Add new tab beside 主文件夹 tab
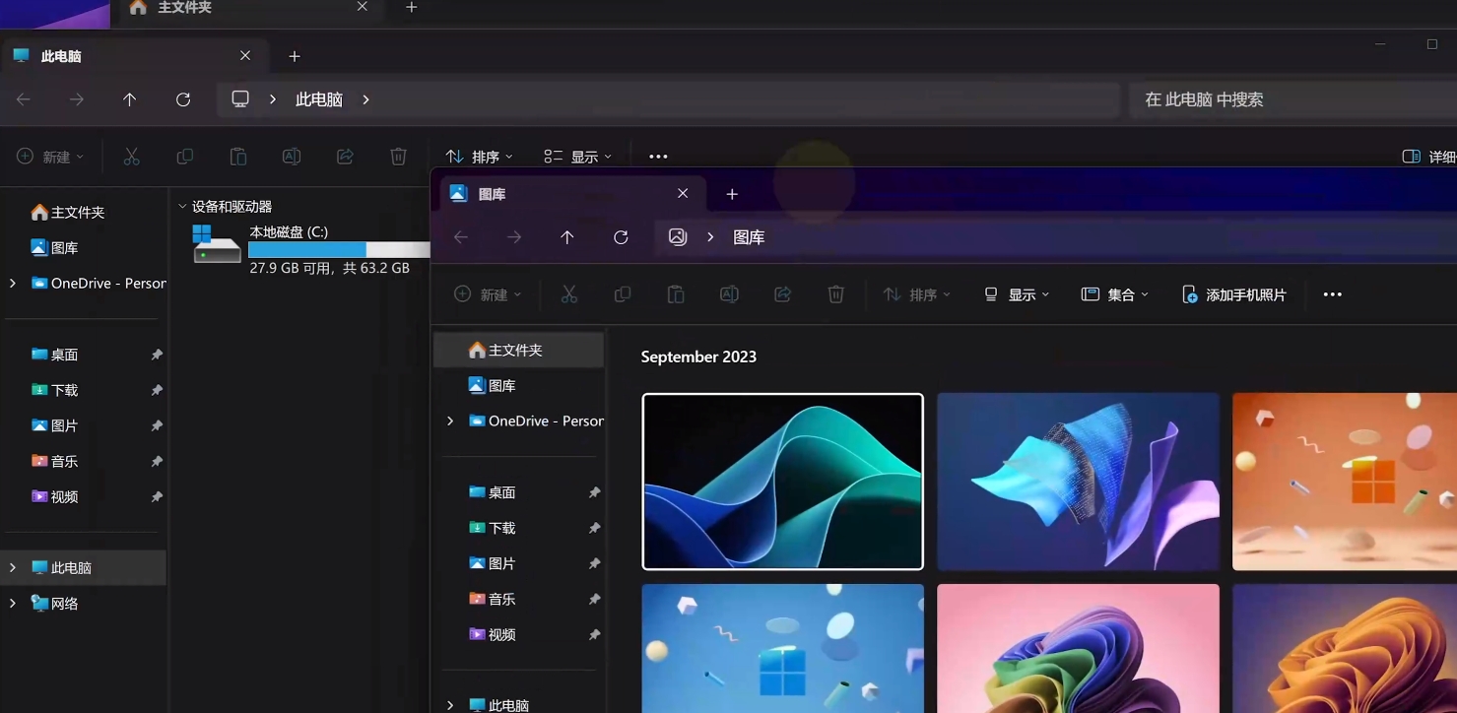Image resolution: width=1457 pixels, height=713 pixels. click(x=412, y=8)
